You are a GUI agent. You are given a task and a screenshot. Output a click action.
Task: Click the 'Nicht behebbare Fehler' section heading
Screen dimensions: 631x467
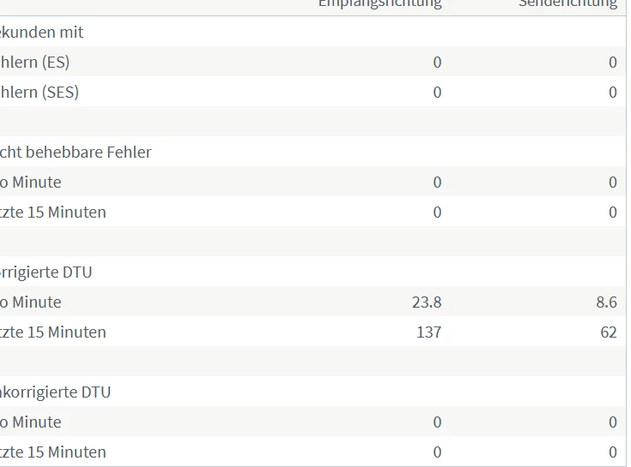(76, 152)
